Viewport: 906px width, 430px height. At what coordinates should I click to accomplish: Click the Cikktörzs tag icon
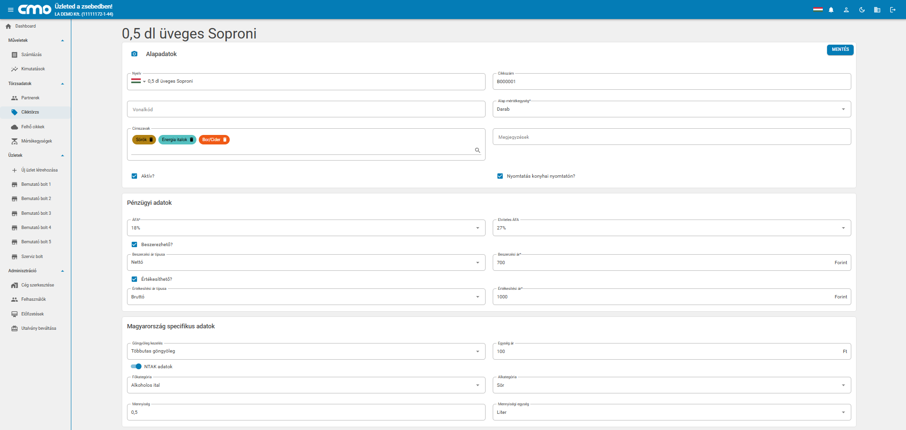click(14, 112)
